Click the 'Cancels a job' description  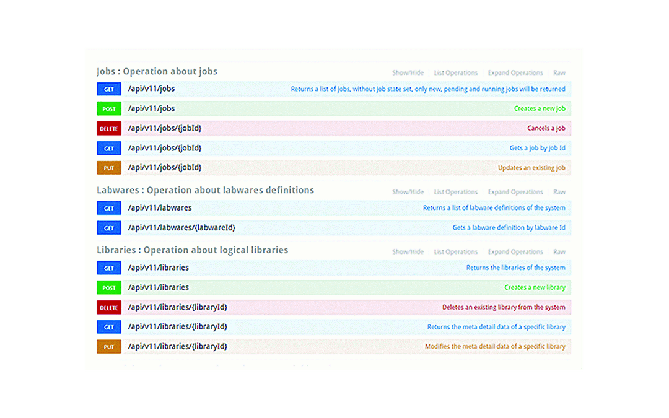546,128
